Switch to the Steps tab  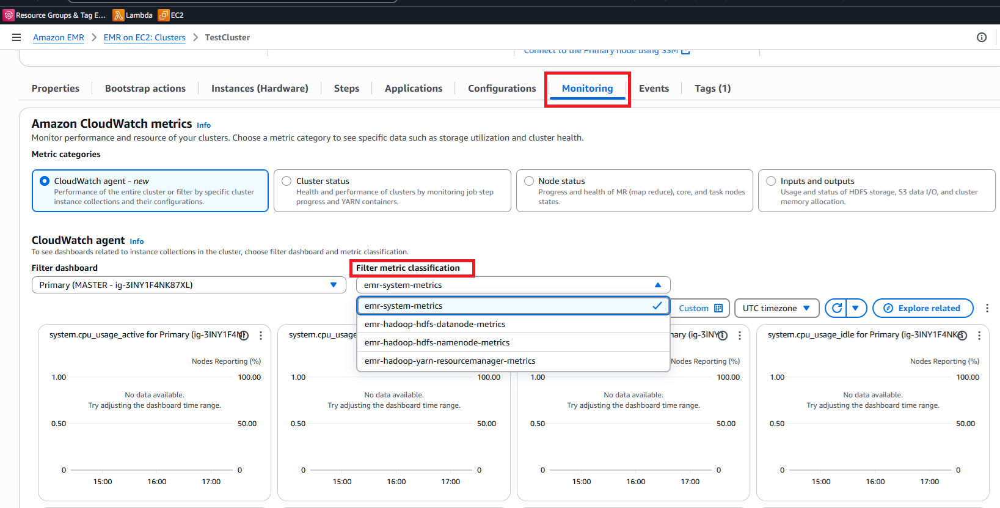pyautogui.click(x=346, y=89)
